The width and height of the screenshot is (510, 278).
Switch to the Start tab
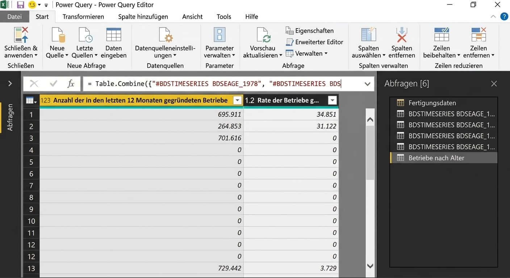tap(42, 17)
